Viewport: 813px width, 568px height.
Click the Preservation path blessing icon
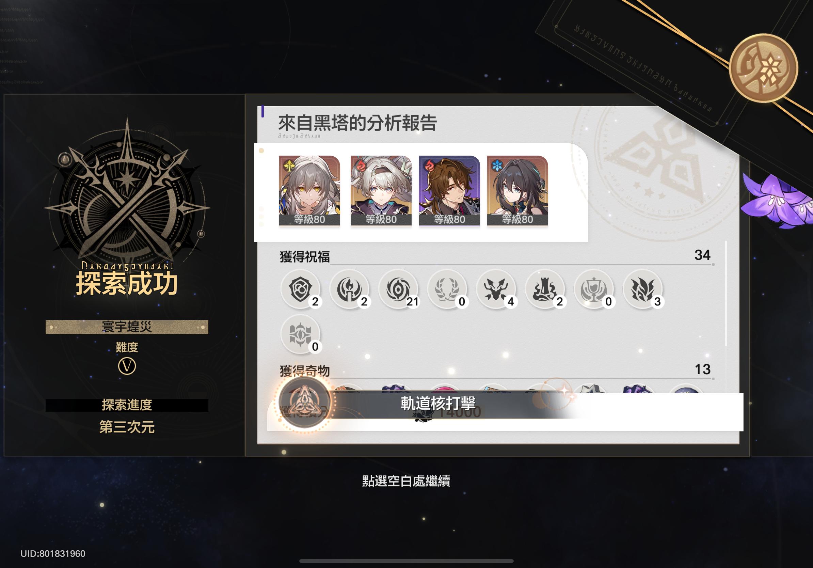point(300,289)
